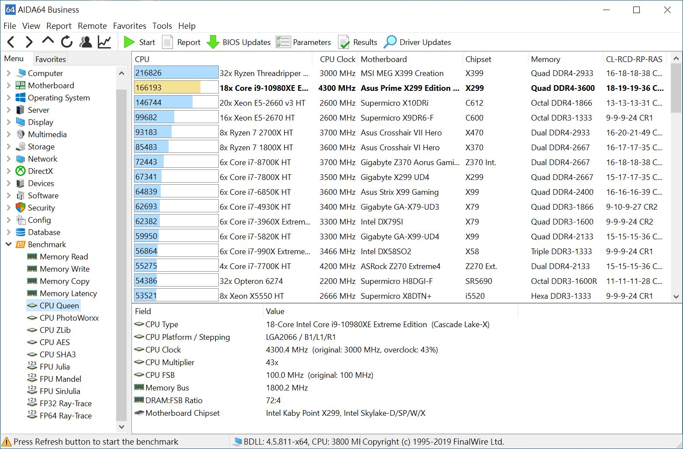683x449 pixels.
Task: Expand the Database tree node
Action: (x=8, y=232)
